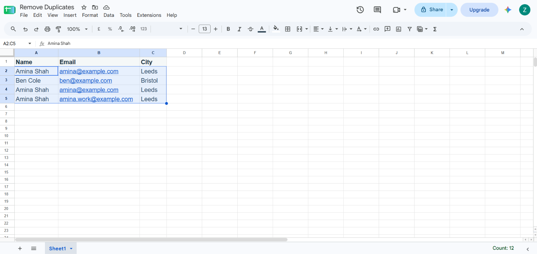Open horizontal align dropdown
The image size is (537, 254).
point(318,29)
